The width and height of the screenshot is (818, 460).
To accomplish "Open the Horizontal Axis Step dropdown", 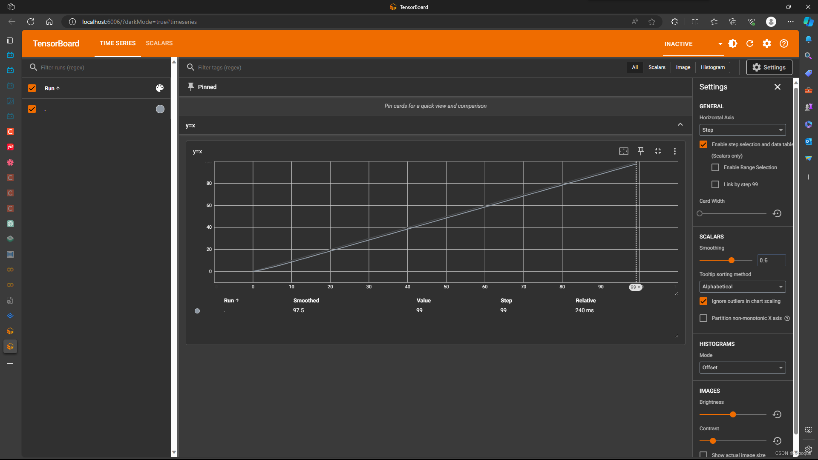I will point(742,130).
